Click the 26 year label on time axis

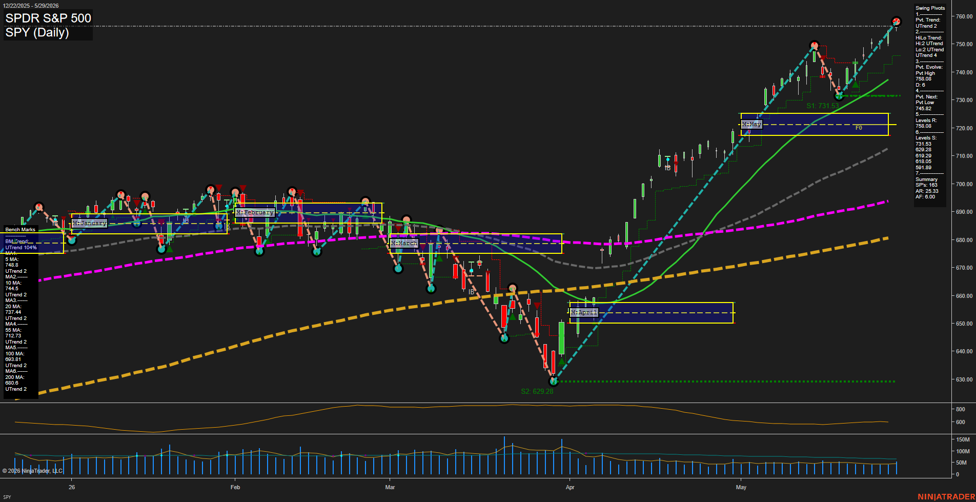point(72,487)
